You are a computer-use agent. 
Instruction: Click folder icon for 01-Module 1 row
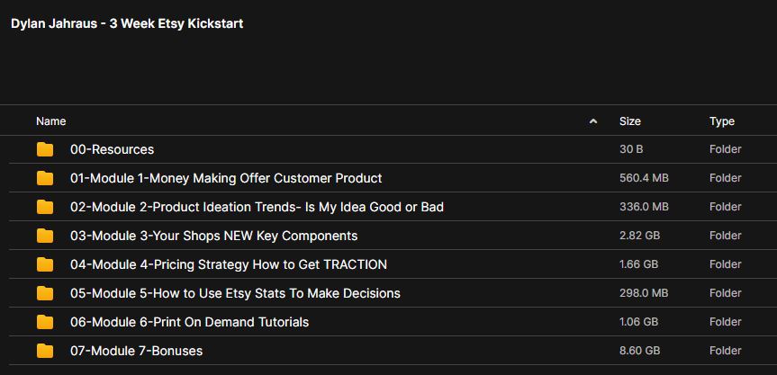(45, 178)
